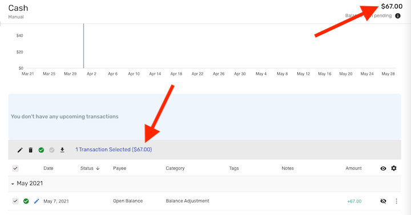Click 'May 28' on chart axis
This screenshot has width=411, height=215.
click(388, 74)
